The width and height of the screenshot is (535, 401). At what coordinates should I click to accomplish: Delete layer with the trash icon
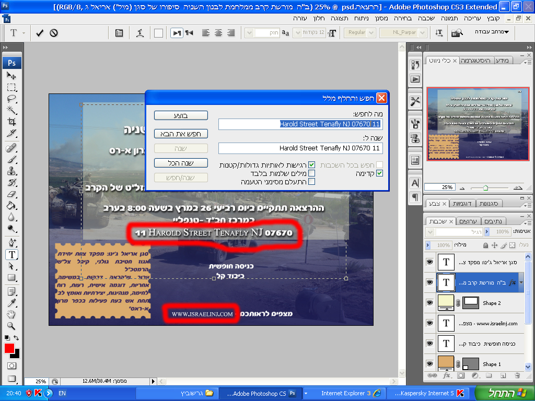tap(517, 375)
